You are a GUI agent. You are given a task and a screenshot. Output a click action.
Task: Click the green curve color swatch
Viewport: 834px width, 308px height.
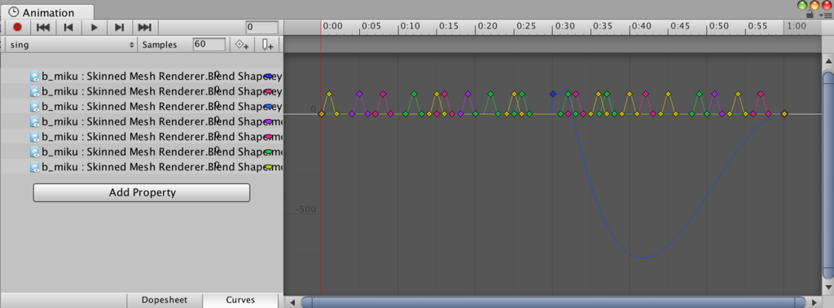(269, 152)
